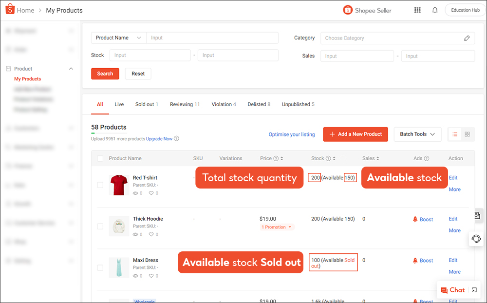Viewport: 487px width, 303px height.
Task: Click the product name search input field
Action: 212,38
